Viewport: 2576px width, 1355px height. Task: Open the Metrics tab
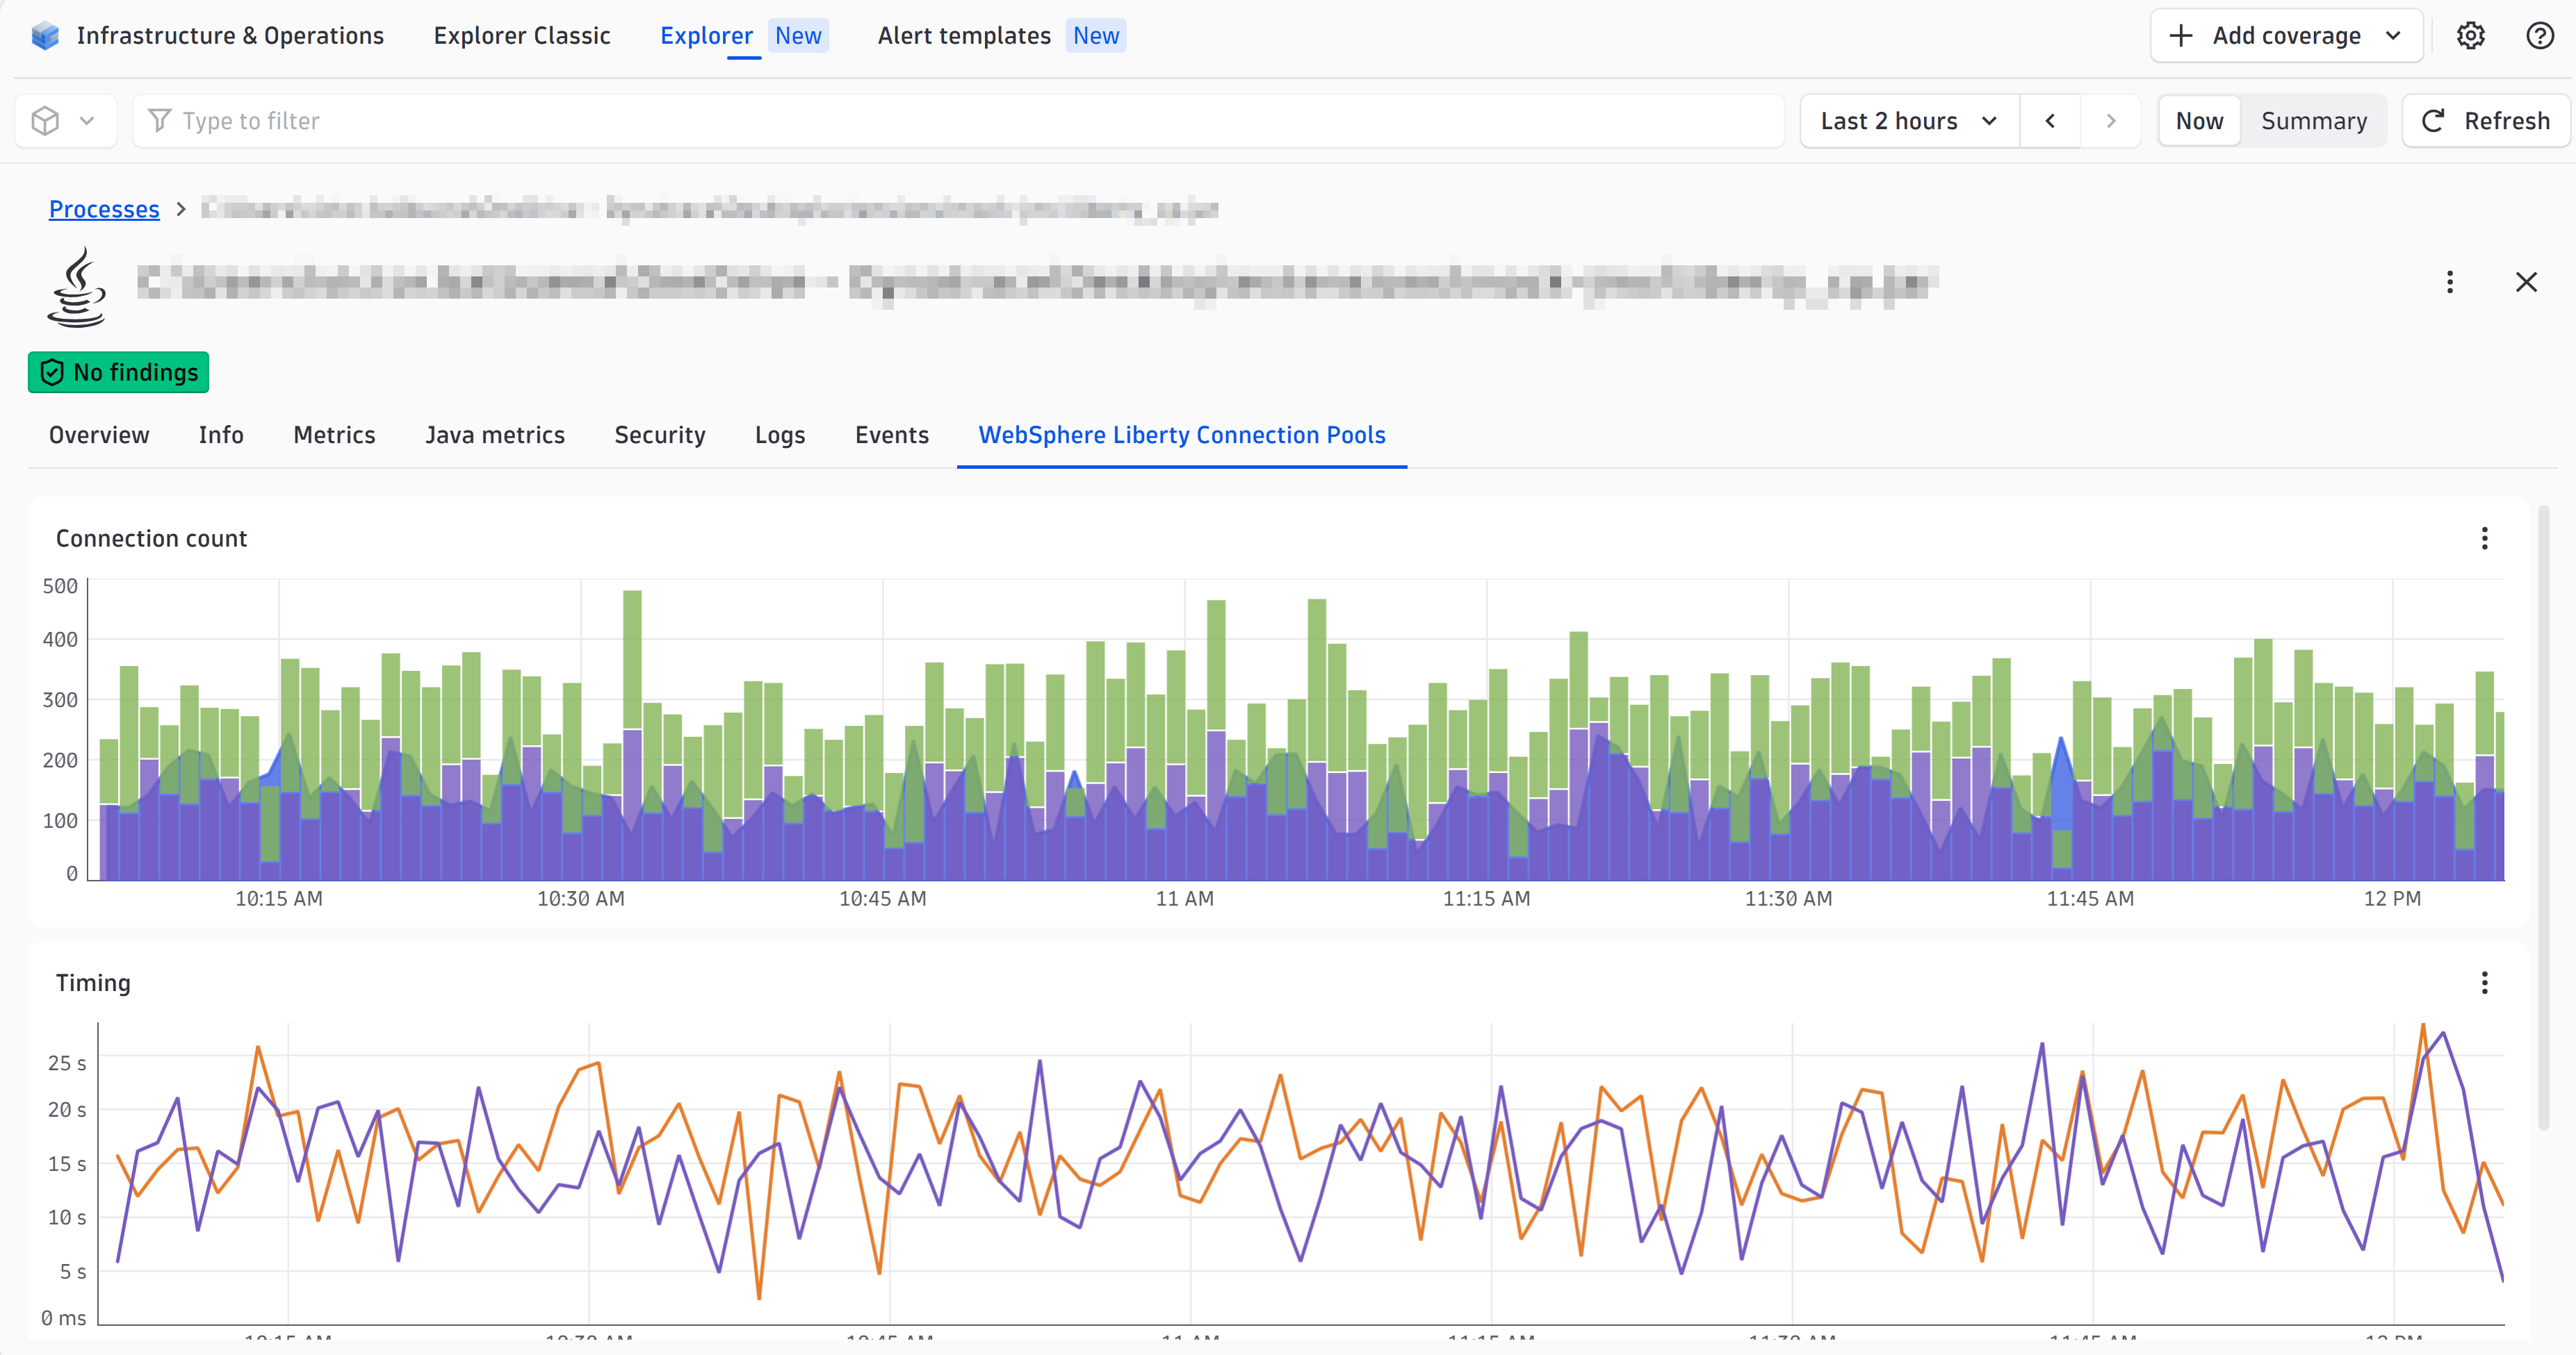pos(334,435)
